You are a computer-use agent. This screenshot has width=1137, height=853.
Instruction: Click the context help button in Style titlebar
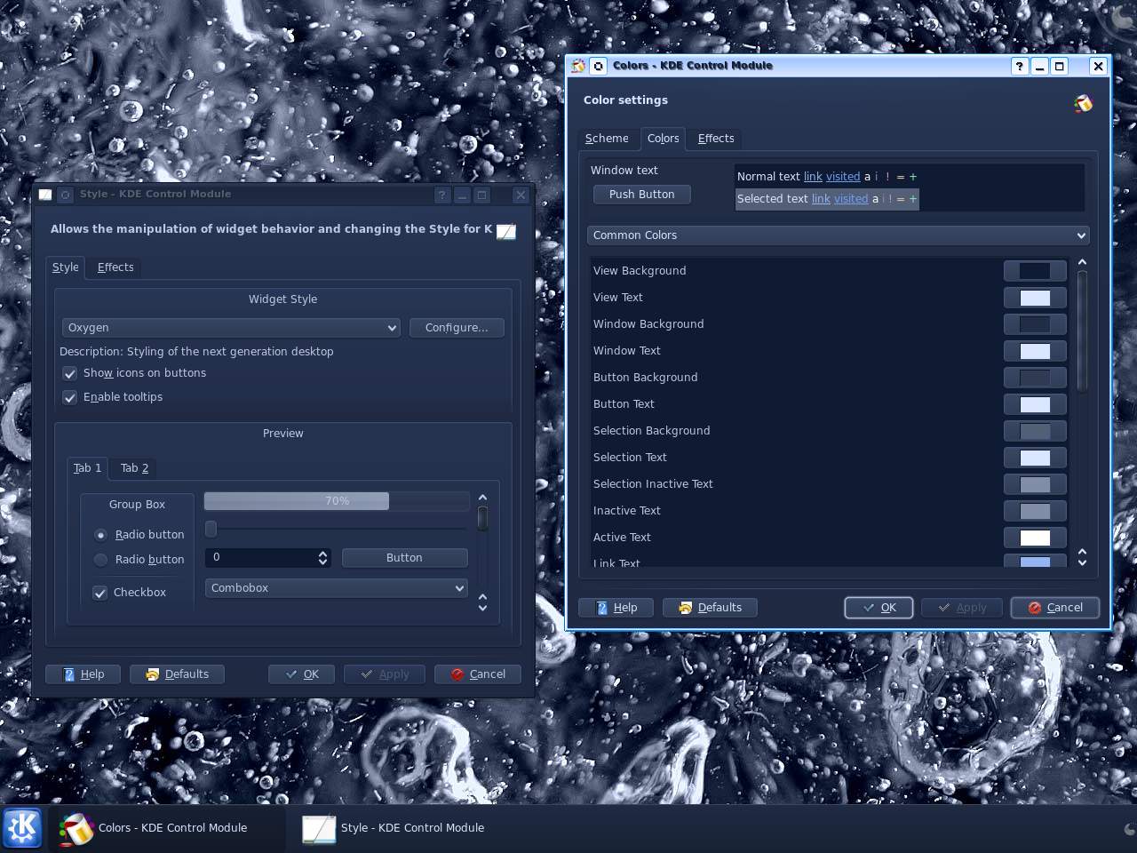[x=442, y=195]
